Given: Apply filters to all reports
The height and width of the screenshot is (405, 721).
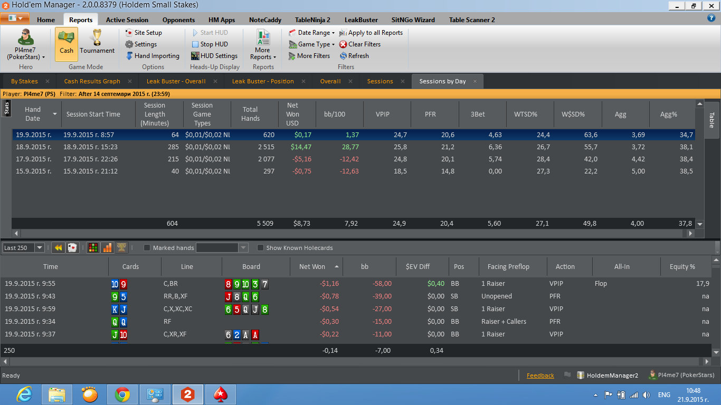Looking at the screenshot, I should pyautogui.click(x=371, y=33).
